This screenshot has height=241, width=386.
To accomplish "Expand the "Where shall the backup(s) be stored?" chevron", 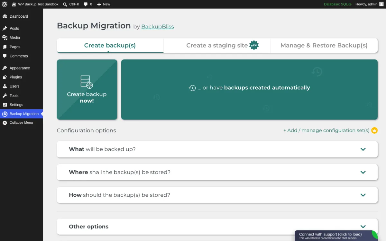I will tap(363, 172).
